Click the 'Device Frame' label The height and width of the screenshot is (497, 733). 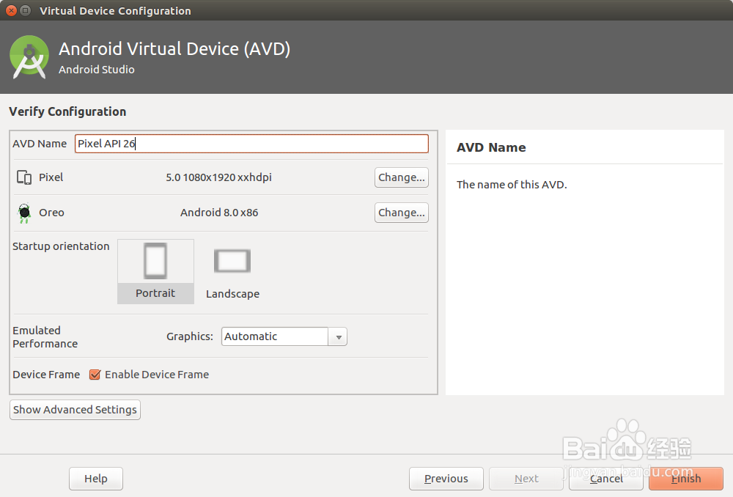46,375
